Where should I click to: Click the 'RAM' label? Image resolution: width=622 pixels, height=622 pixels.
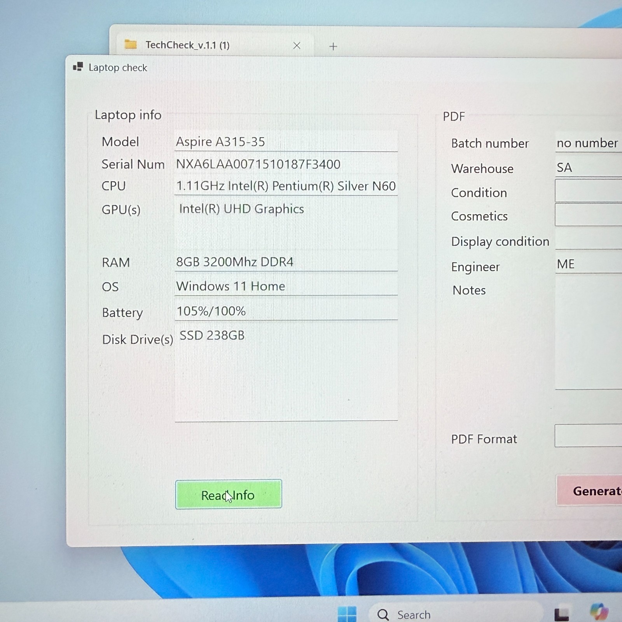pos(116,262)
